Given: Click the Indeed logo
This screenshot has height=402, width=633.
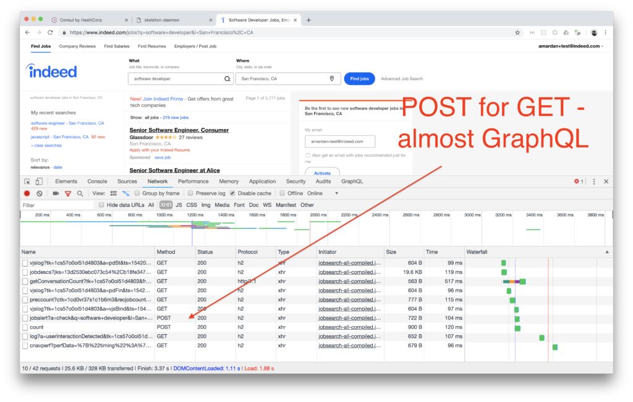Looking at the screenshot, I should click(51, 72).
